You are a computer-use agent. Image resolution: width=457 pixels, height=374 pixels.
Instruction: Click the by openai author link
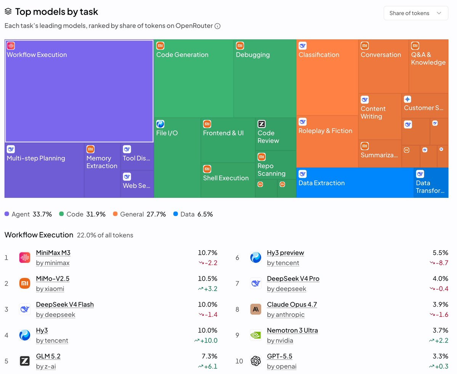[282, 367]
